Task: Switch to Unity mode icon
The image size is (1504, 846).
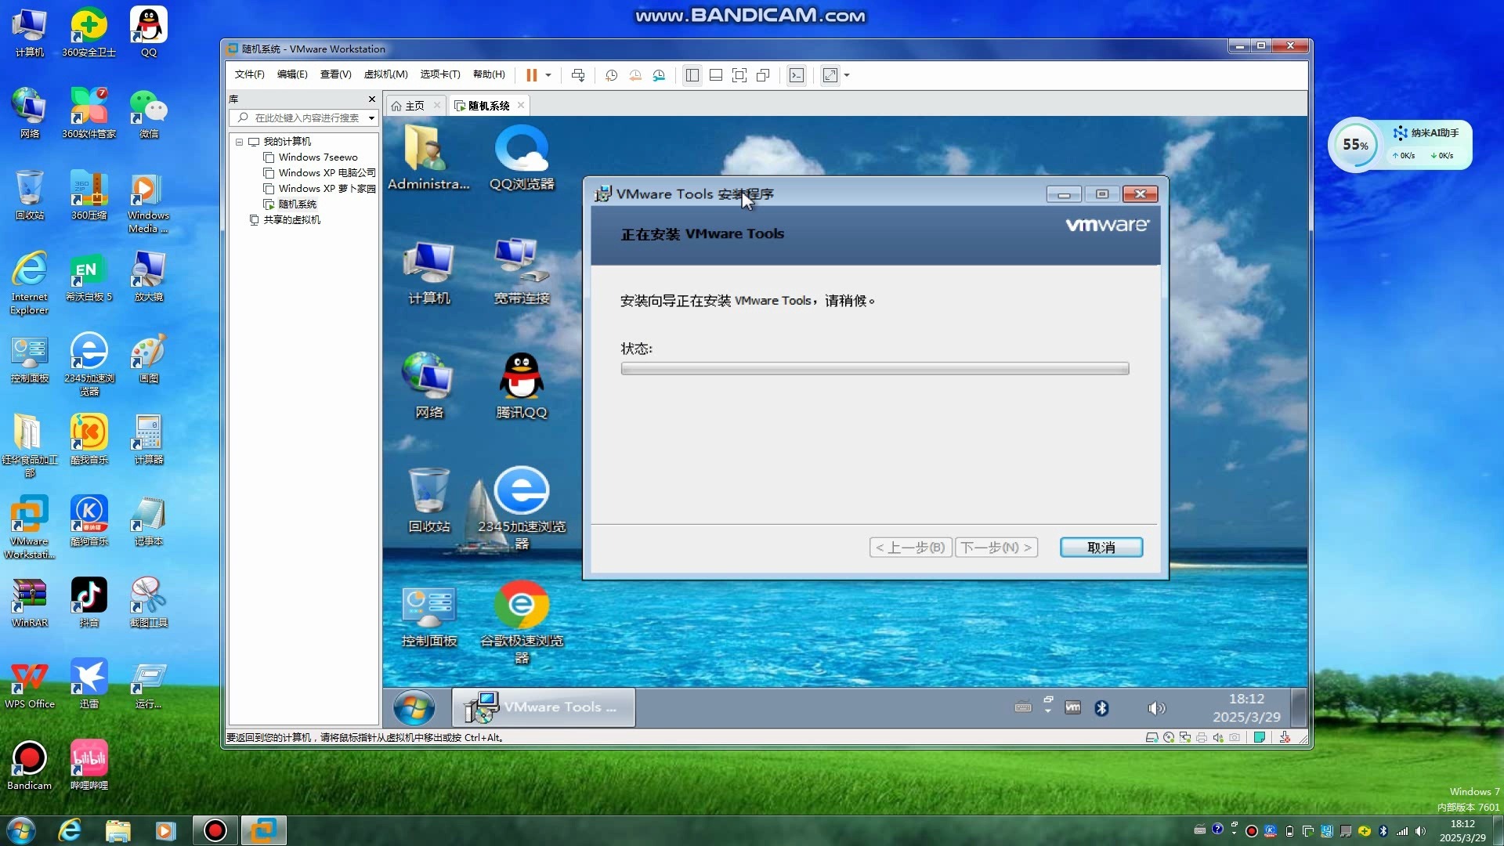Action: tap(763, 75)
